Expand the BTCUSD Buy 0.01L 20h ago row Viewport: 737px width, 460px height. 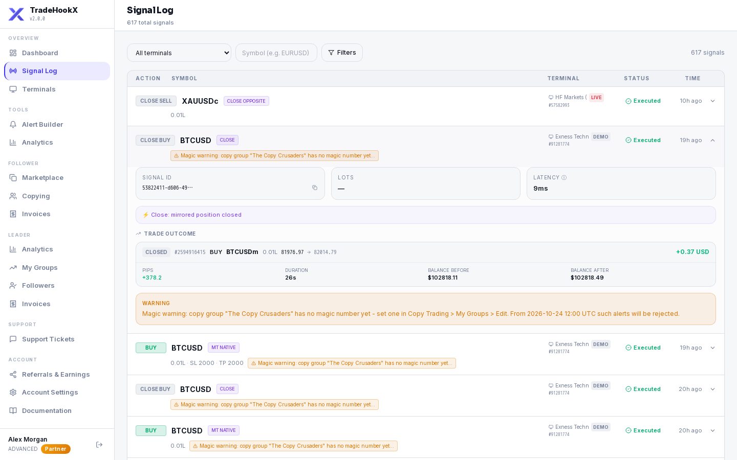click(x=712, y=430)
